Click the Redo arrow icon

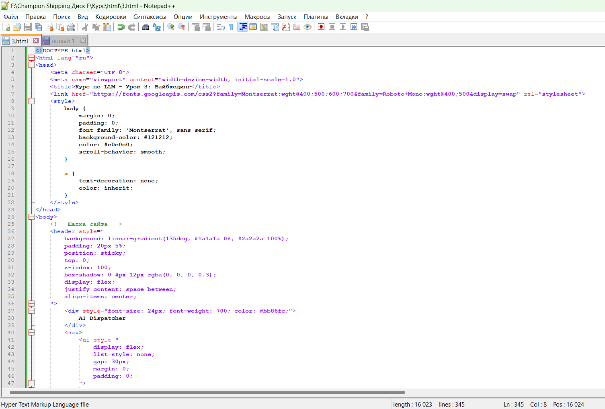point(131,27)
